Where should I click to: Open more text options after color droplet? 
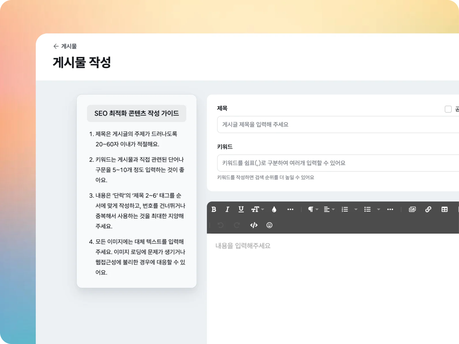click(291, 209)
